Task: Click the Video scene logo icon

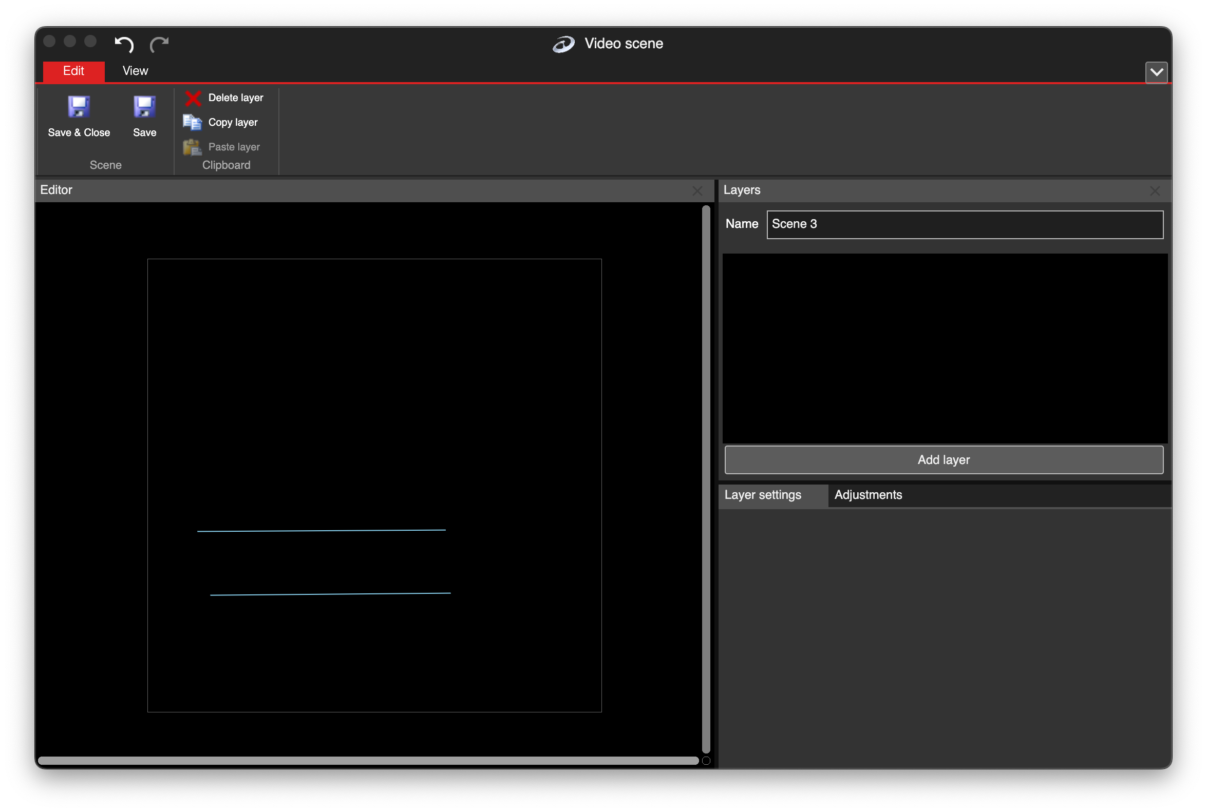Action: [x=563, y=44]
